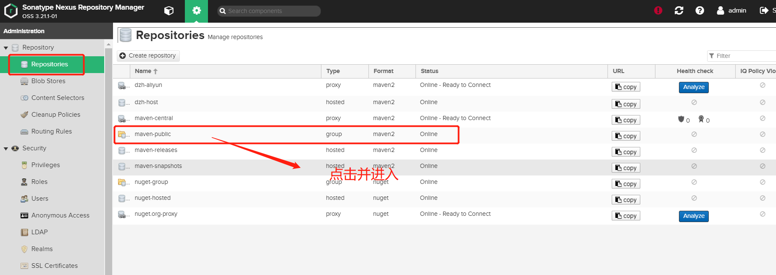This screenshot has width=776, height=275.
Task: Open the nuget.org-proxy repository row
Action: click(444, 215)
